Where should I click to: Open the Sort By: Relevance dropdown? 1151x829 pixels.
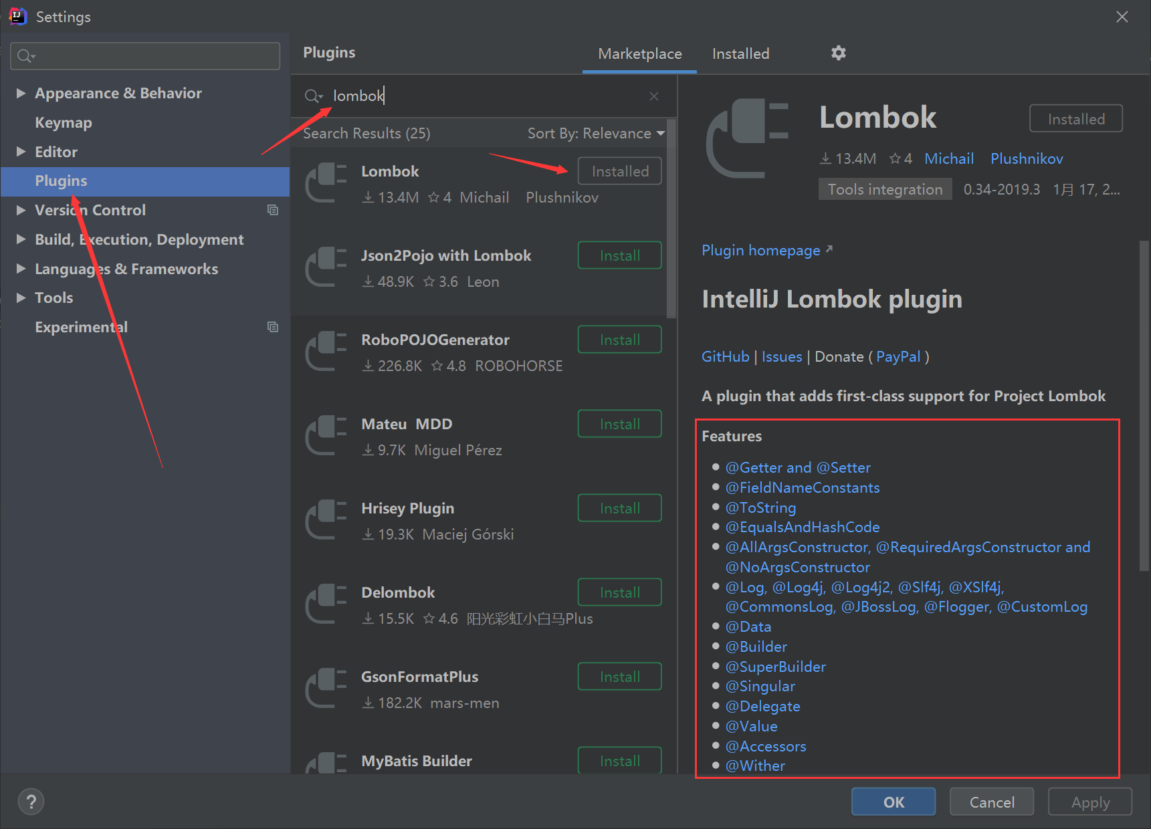click(x=596, y=133)
